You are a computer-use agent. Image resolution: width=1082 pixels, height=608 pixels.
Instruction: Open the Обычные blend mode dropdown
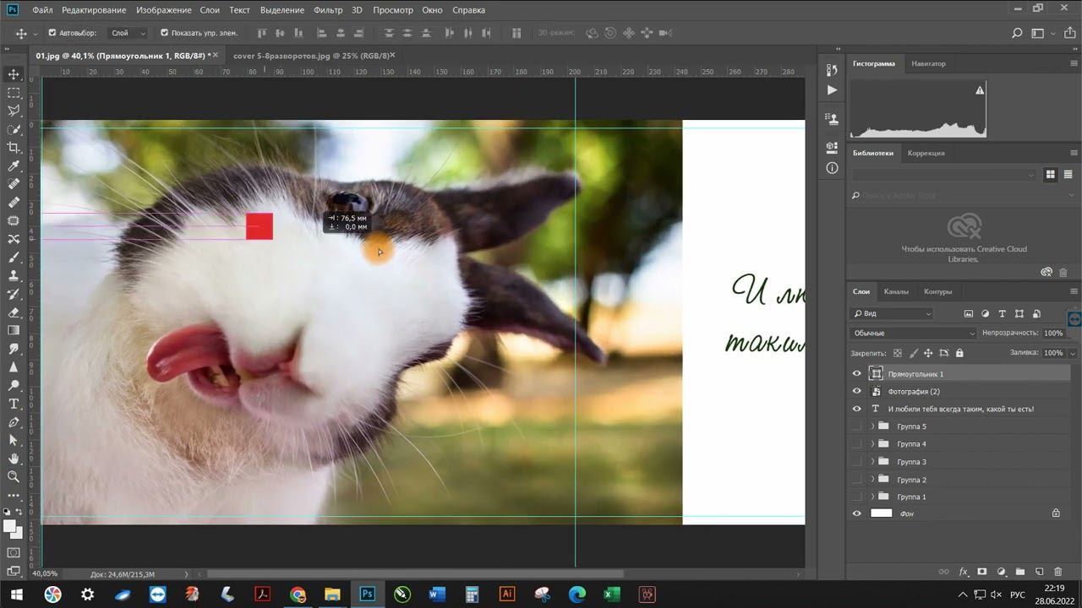(913, 333)
